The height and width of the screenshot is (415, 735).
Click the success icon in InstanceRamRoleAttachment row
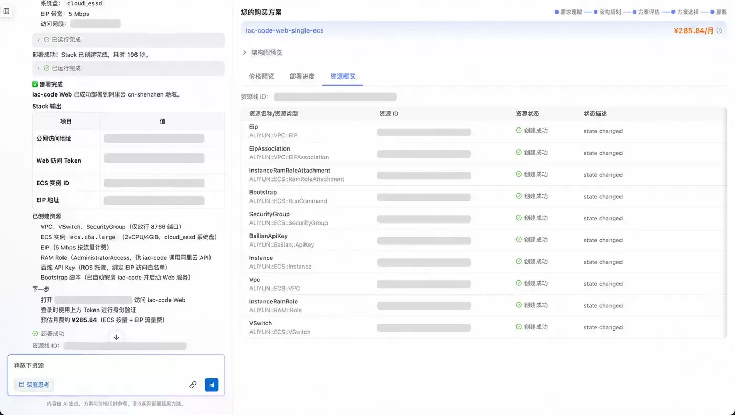click(519, 174)
